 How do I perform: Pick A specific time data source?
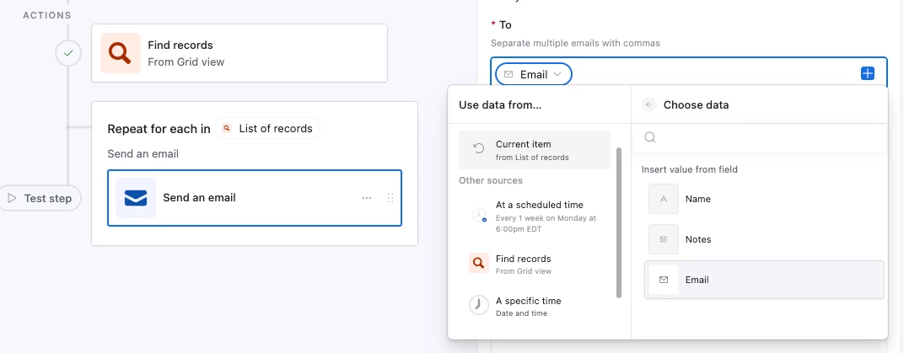tap(535, 307)
